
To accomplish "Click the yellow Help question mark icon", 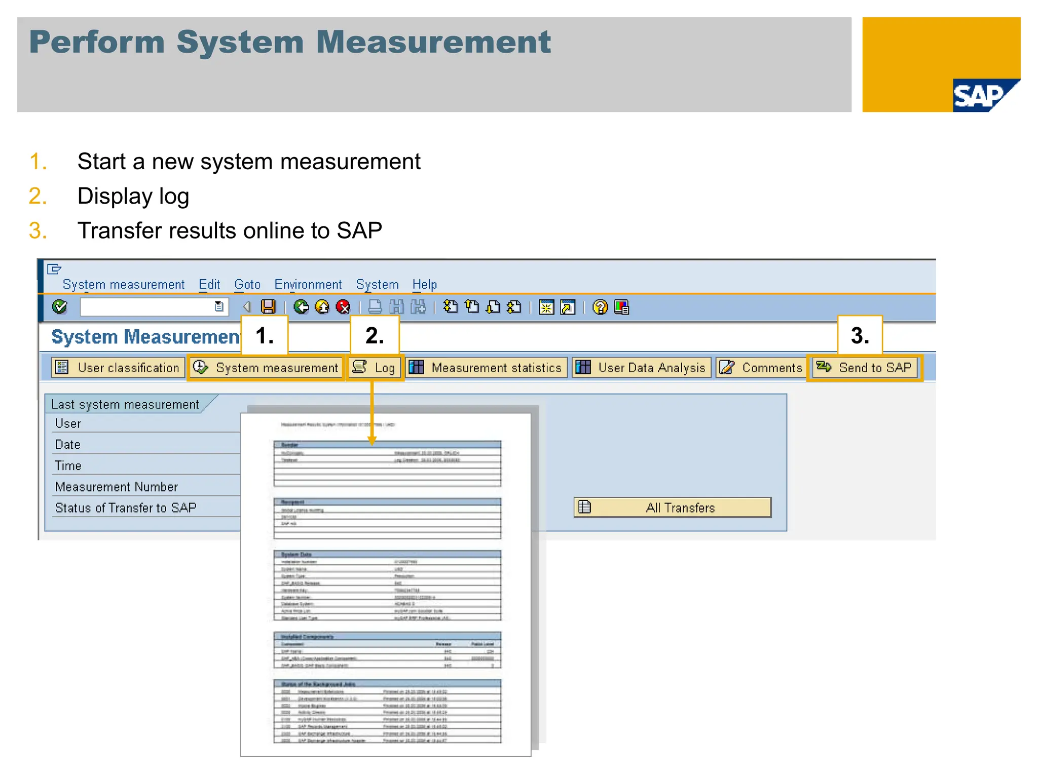I will point(600,307).
